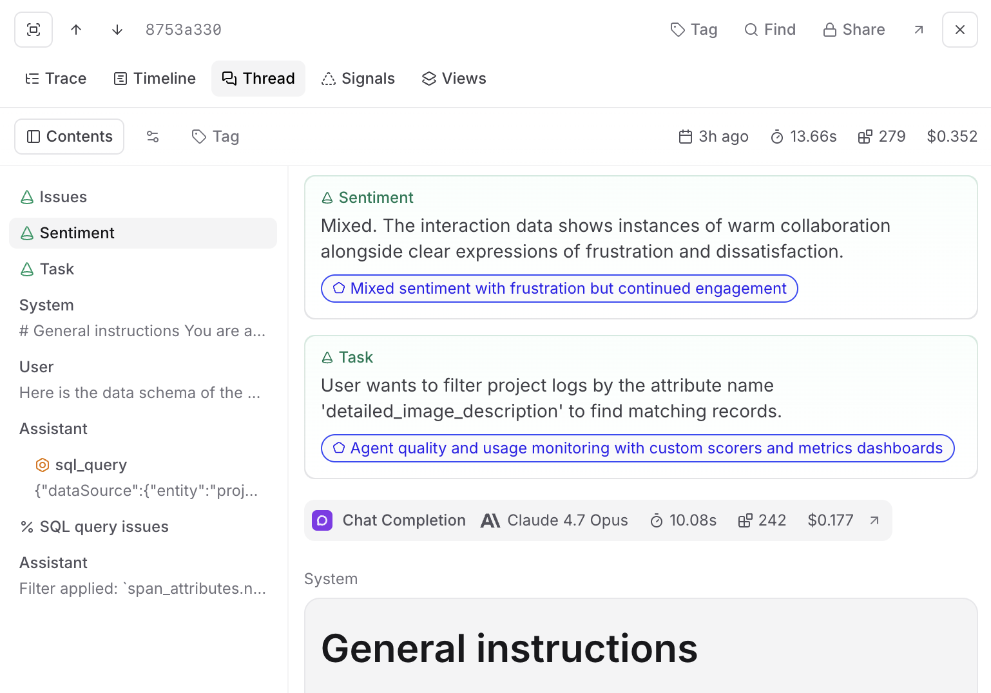Open trace in new page arrow icon
The image size is (991, 693).
click(x=919, y=30)
